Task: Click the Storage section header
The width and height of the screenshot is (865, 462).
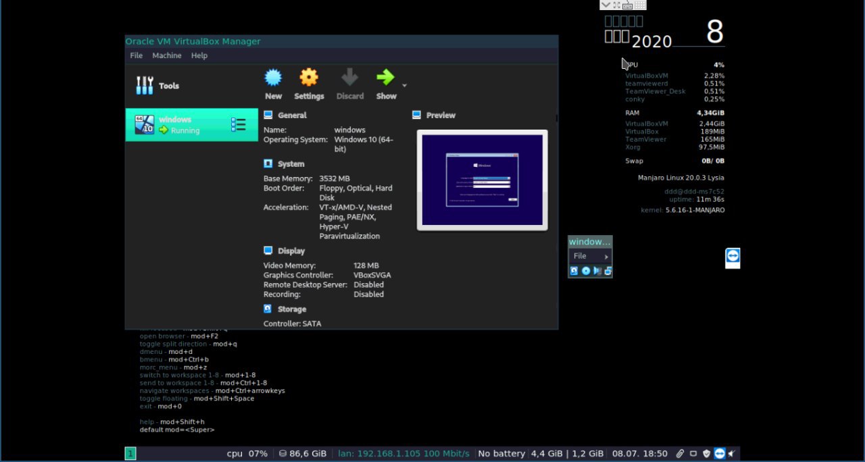Action: [292, 309]
